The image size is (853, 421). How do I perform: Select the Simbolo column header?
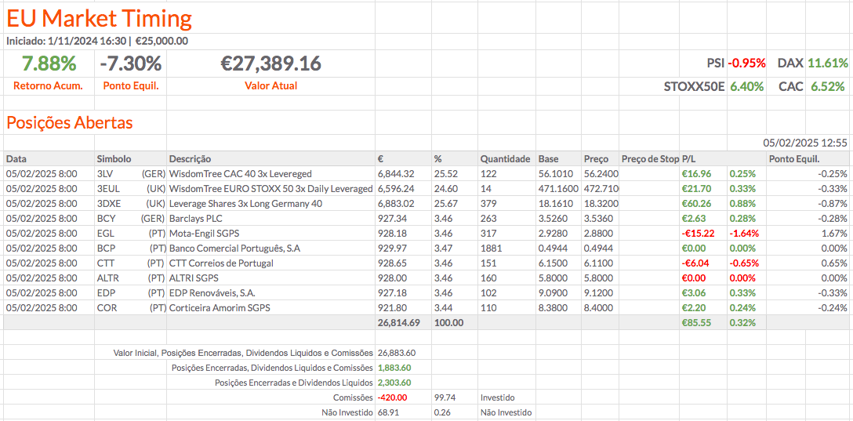click(x=114, y=159)
